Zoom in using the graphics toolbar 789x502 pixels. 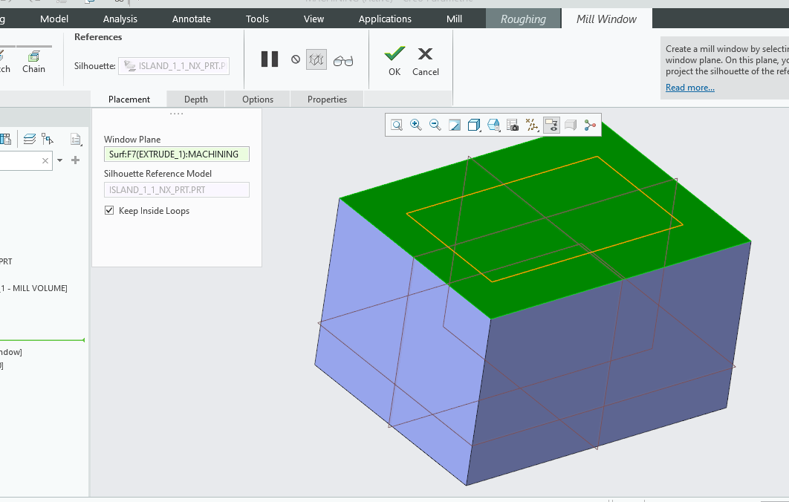pyautogui.click(x=415, y=125)
